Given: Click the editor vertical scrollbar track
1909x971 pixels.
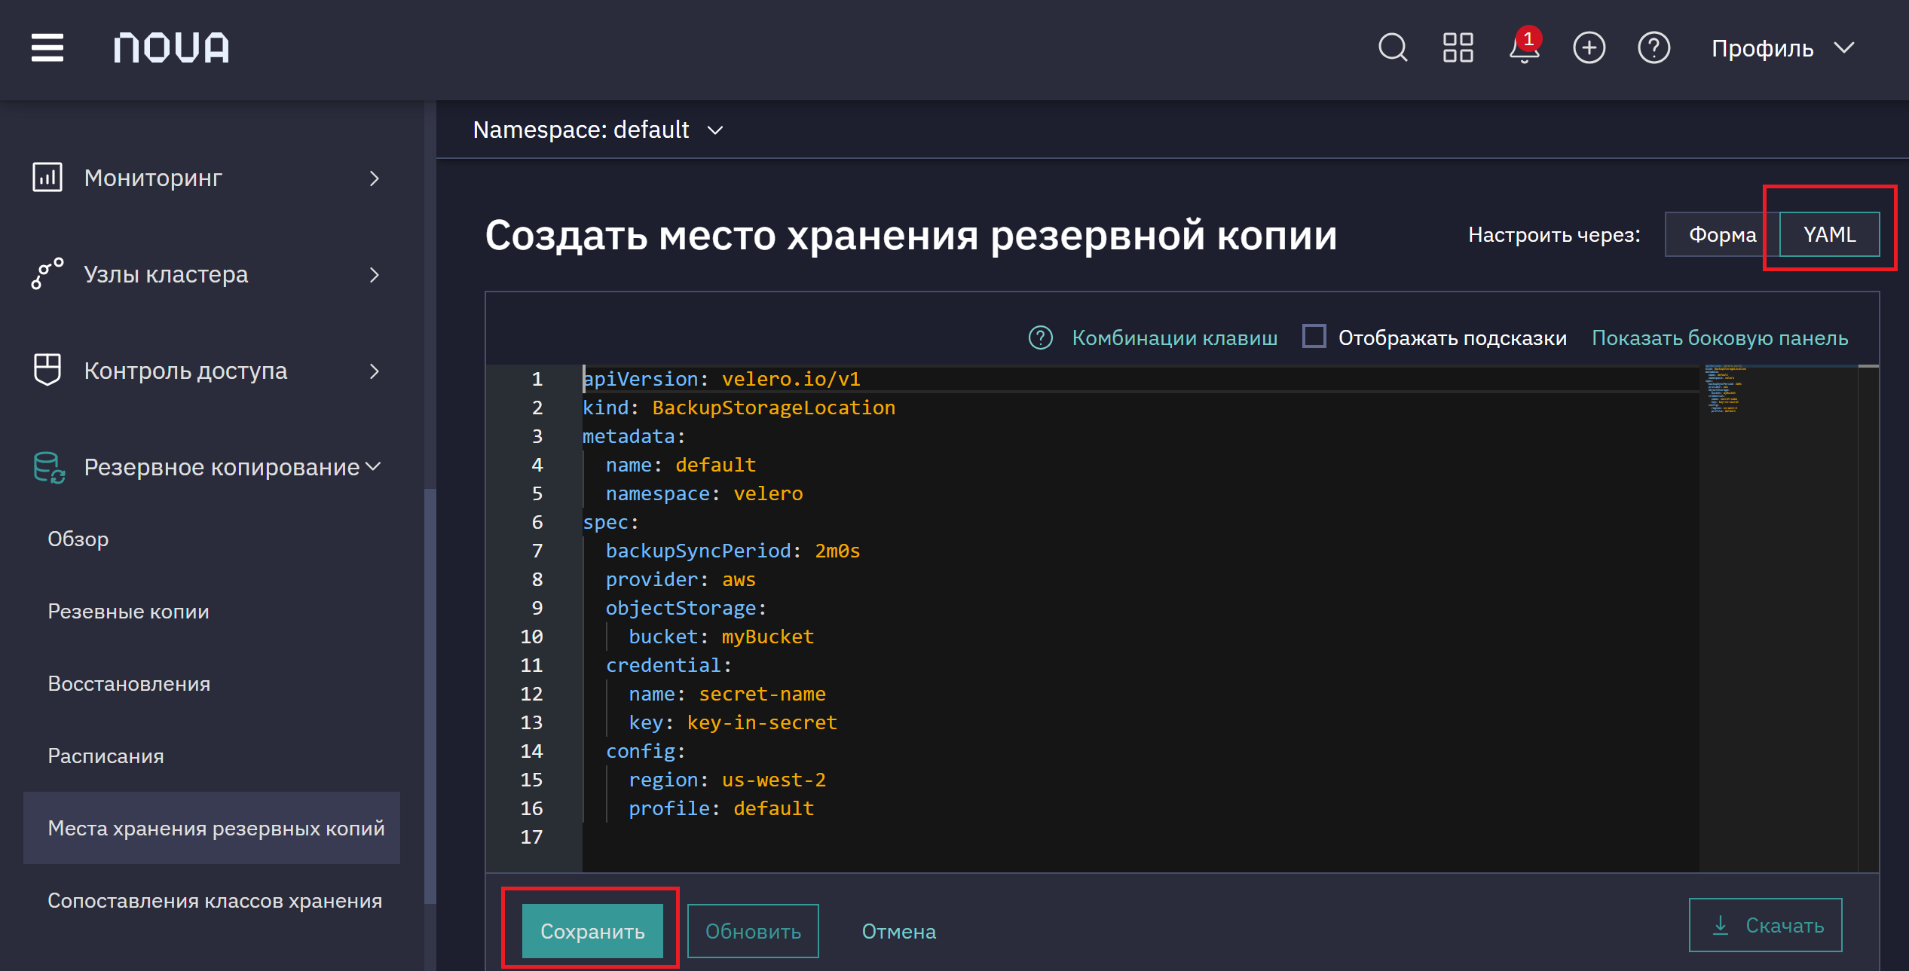Looking at the screenshot, I should [x=1868, y=618].
